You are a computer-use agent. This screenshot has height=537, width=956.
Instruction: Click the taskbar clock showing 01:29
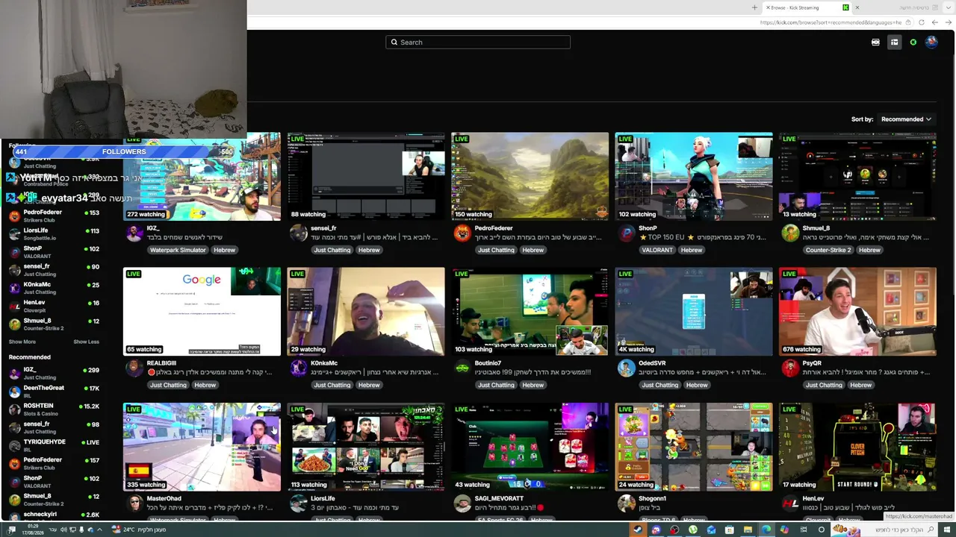(31, 530)
